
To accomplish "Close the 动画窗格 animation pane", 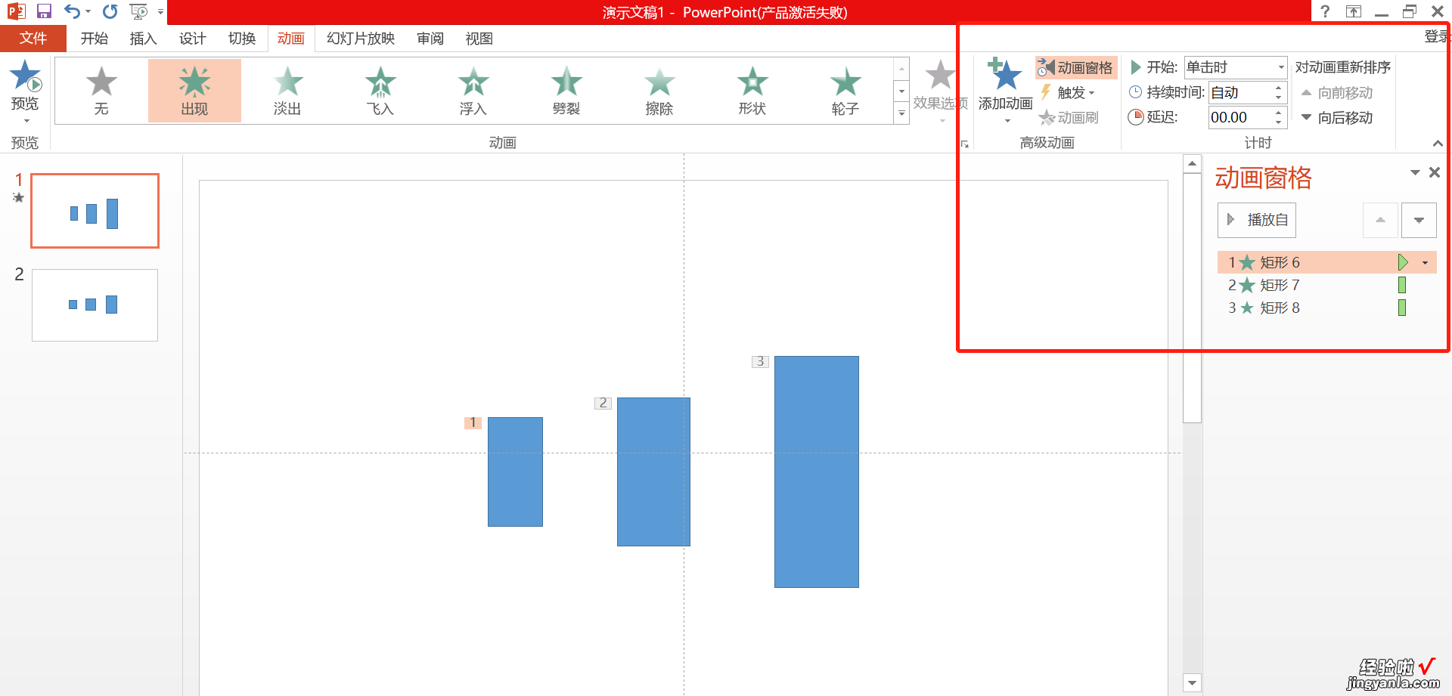I will (1435, 173).
